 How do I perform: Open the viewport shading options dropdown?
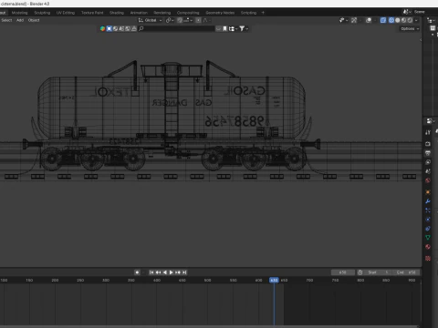(416, 20)
